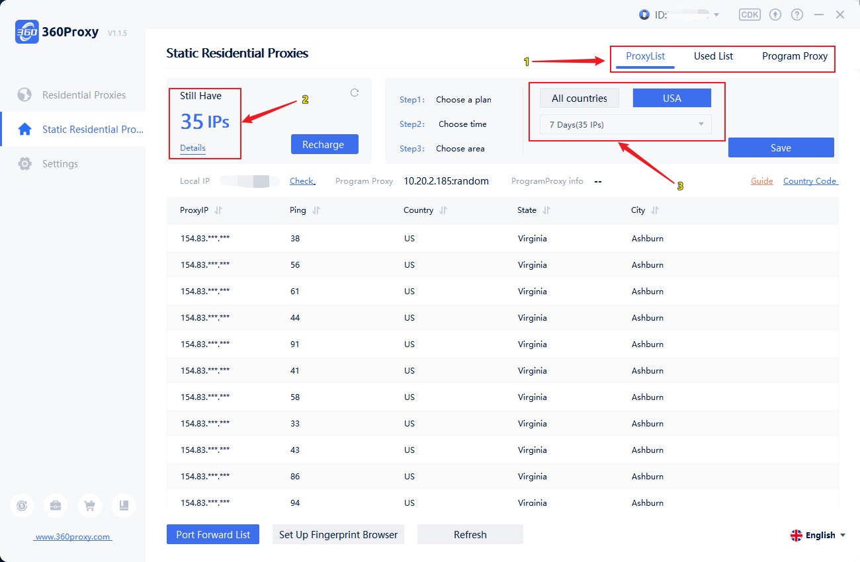Sort by City using its sort arrows
This screenshot has height=562, width=860.
(x=655, y=210)
